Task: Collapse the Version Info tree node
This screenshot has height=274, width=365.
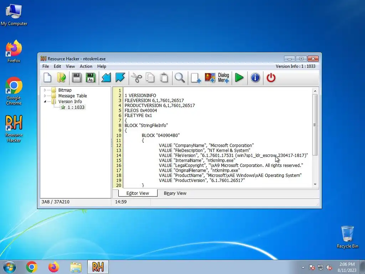Action: [x=45, y=101]
